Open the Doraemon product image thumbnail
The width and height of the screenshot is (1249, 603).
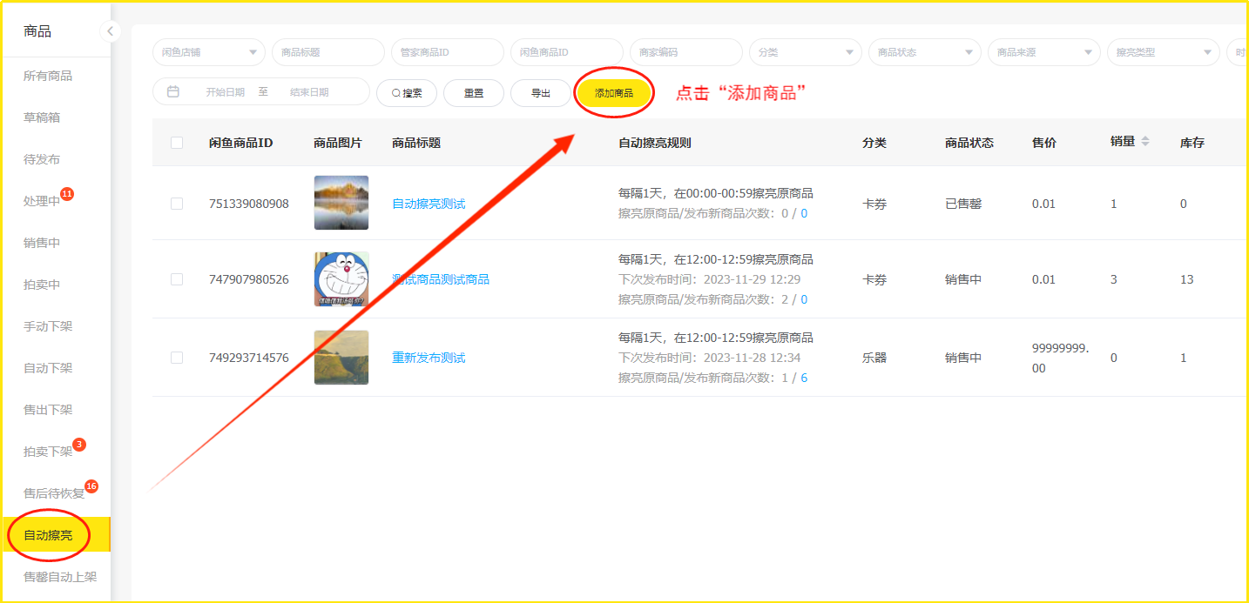341,279
